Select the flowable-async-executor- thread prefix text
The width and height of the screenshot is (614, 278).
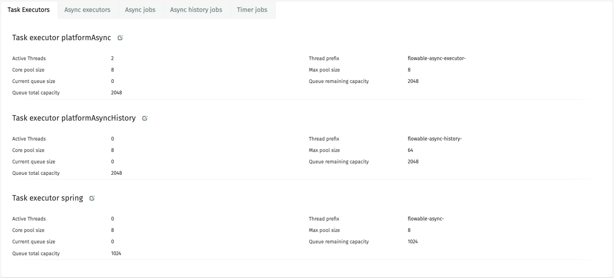click(436, 58)
